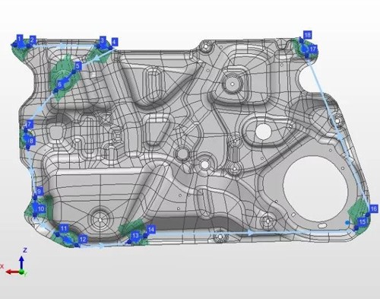Pick waypoint label 13
Viewport: 380px width, 299px height.
click(x=135, y=236)
